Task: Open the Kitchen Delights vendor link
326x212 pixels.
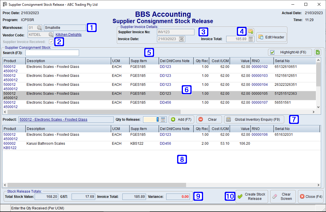Action: tap(68, 34)
